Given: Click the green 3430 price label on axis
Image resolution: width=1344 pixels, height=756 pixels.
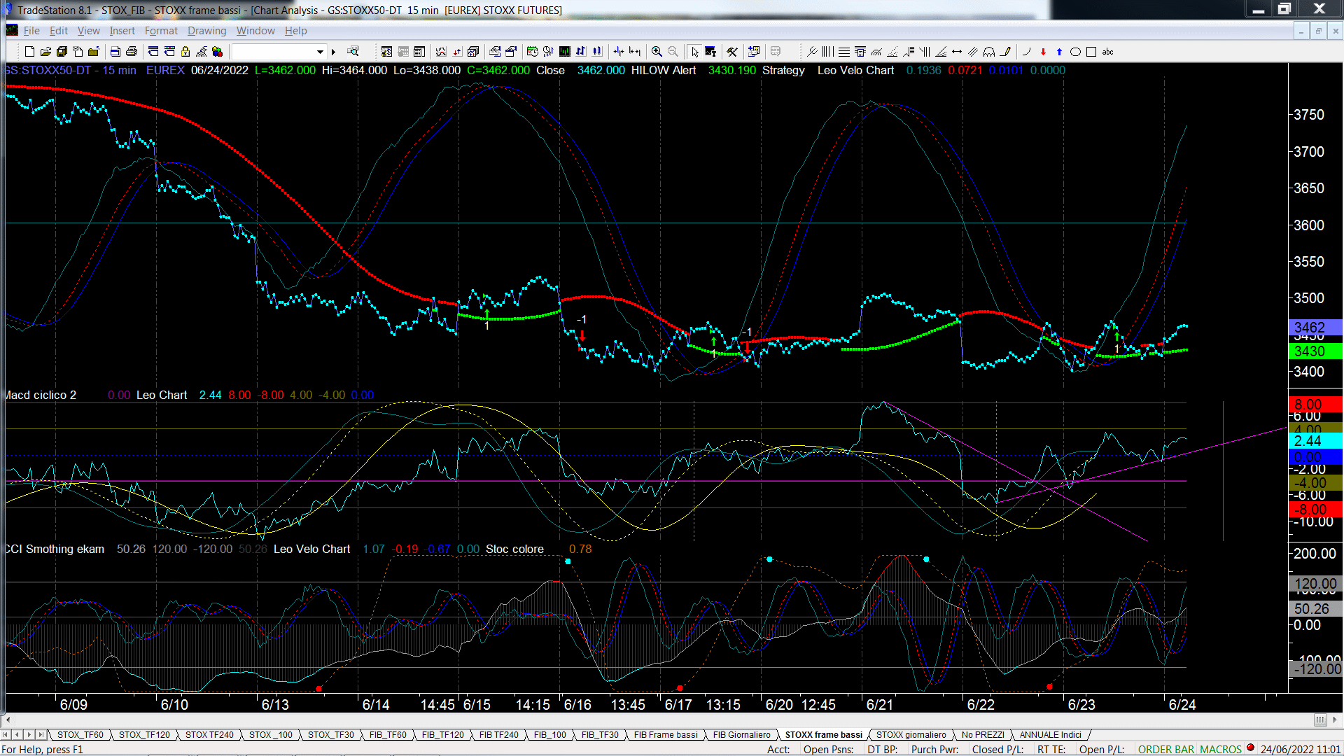Looking at the screenshot, I should (1315, 351).
